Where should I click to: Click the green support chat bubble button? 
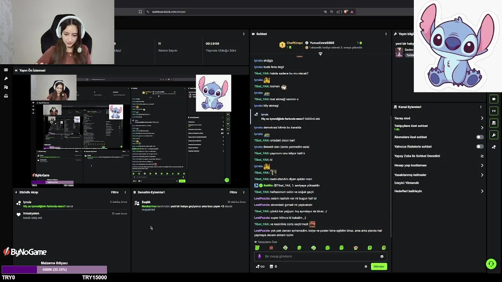(x=491, y=264)
